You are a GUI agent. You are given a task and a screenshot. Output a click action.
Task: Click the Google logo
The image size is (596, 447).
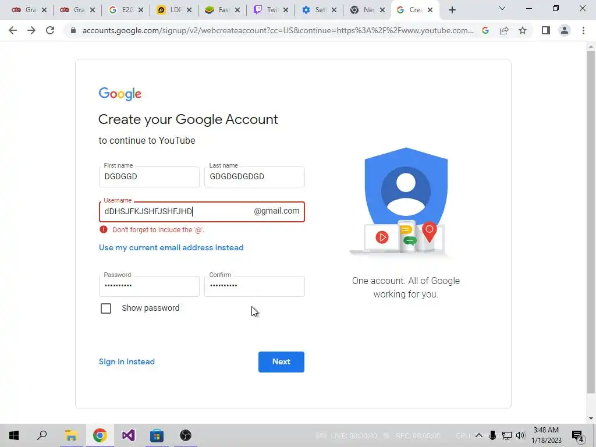point(120,94)
